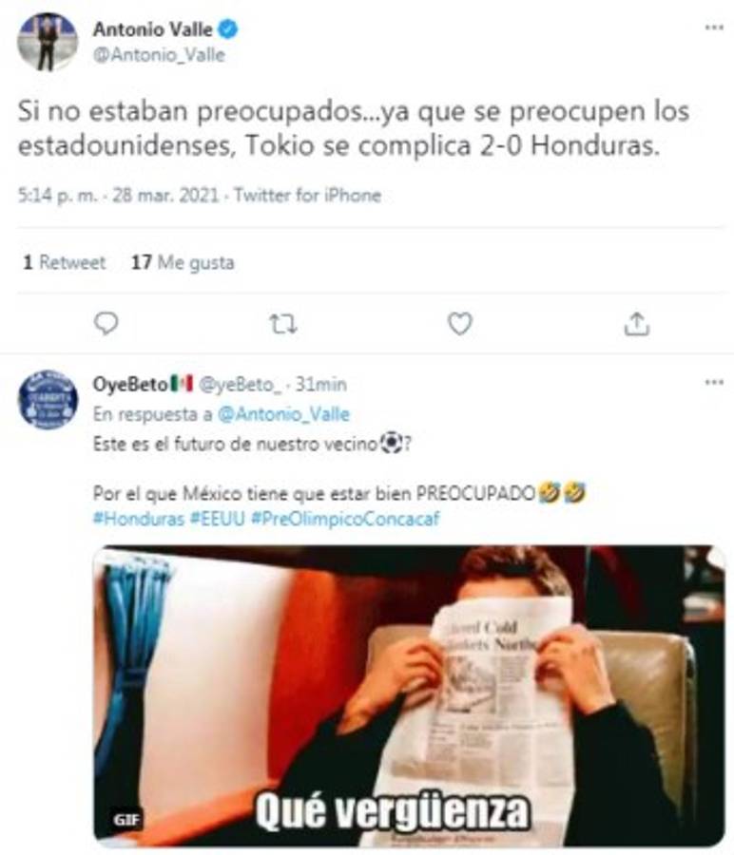This screenshot has width=734, height=855.
Task: View the 1 Retweet list
Action: [64, 262]
